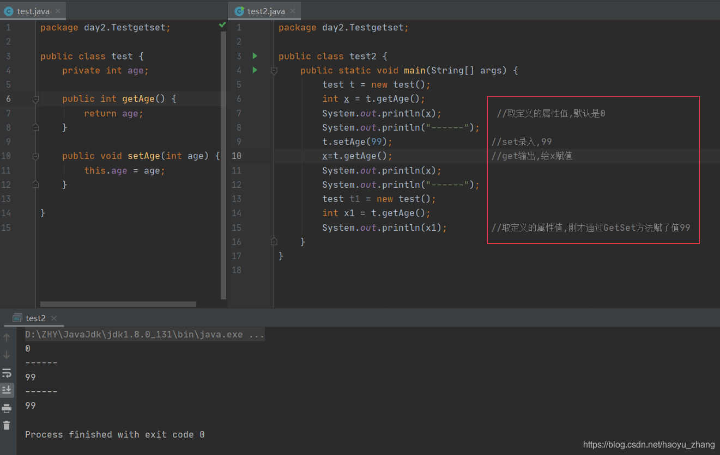
Task: Collapse the getAge method fold marker
Action: click(x=35, y=99)
